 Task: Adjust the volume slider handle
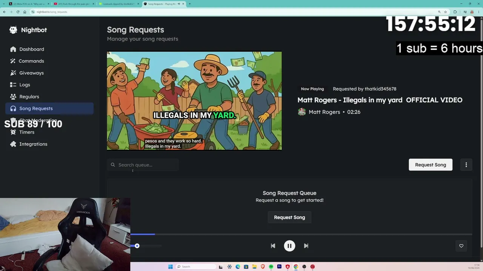[x=137, y=246]
